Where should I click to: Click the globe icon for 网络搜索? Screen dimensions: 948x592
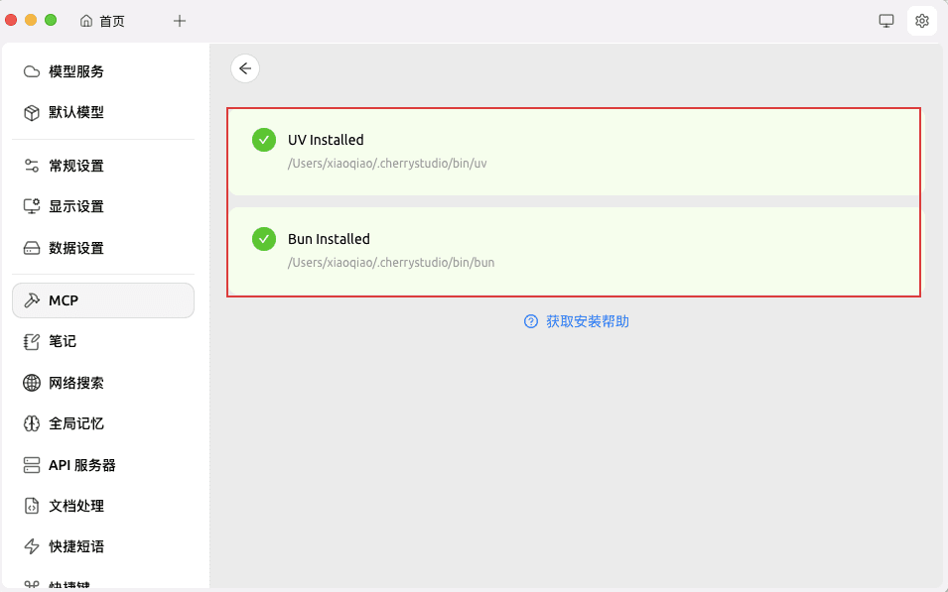[32, 383]
